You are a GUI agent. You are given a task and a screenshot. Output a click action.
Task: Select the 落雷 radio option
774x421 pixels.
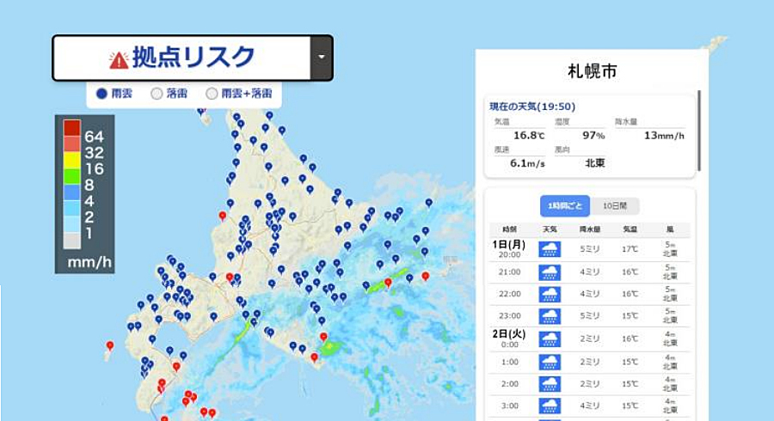point(157,93)
